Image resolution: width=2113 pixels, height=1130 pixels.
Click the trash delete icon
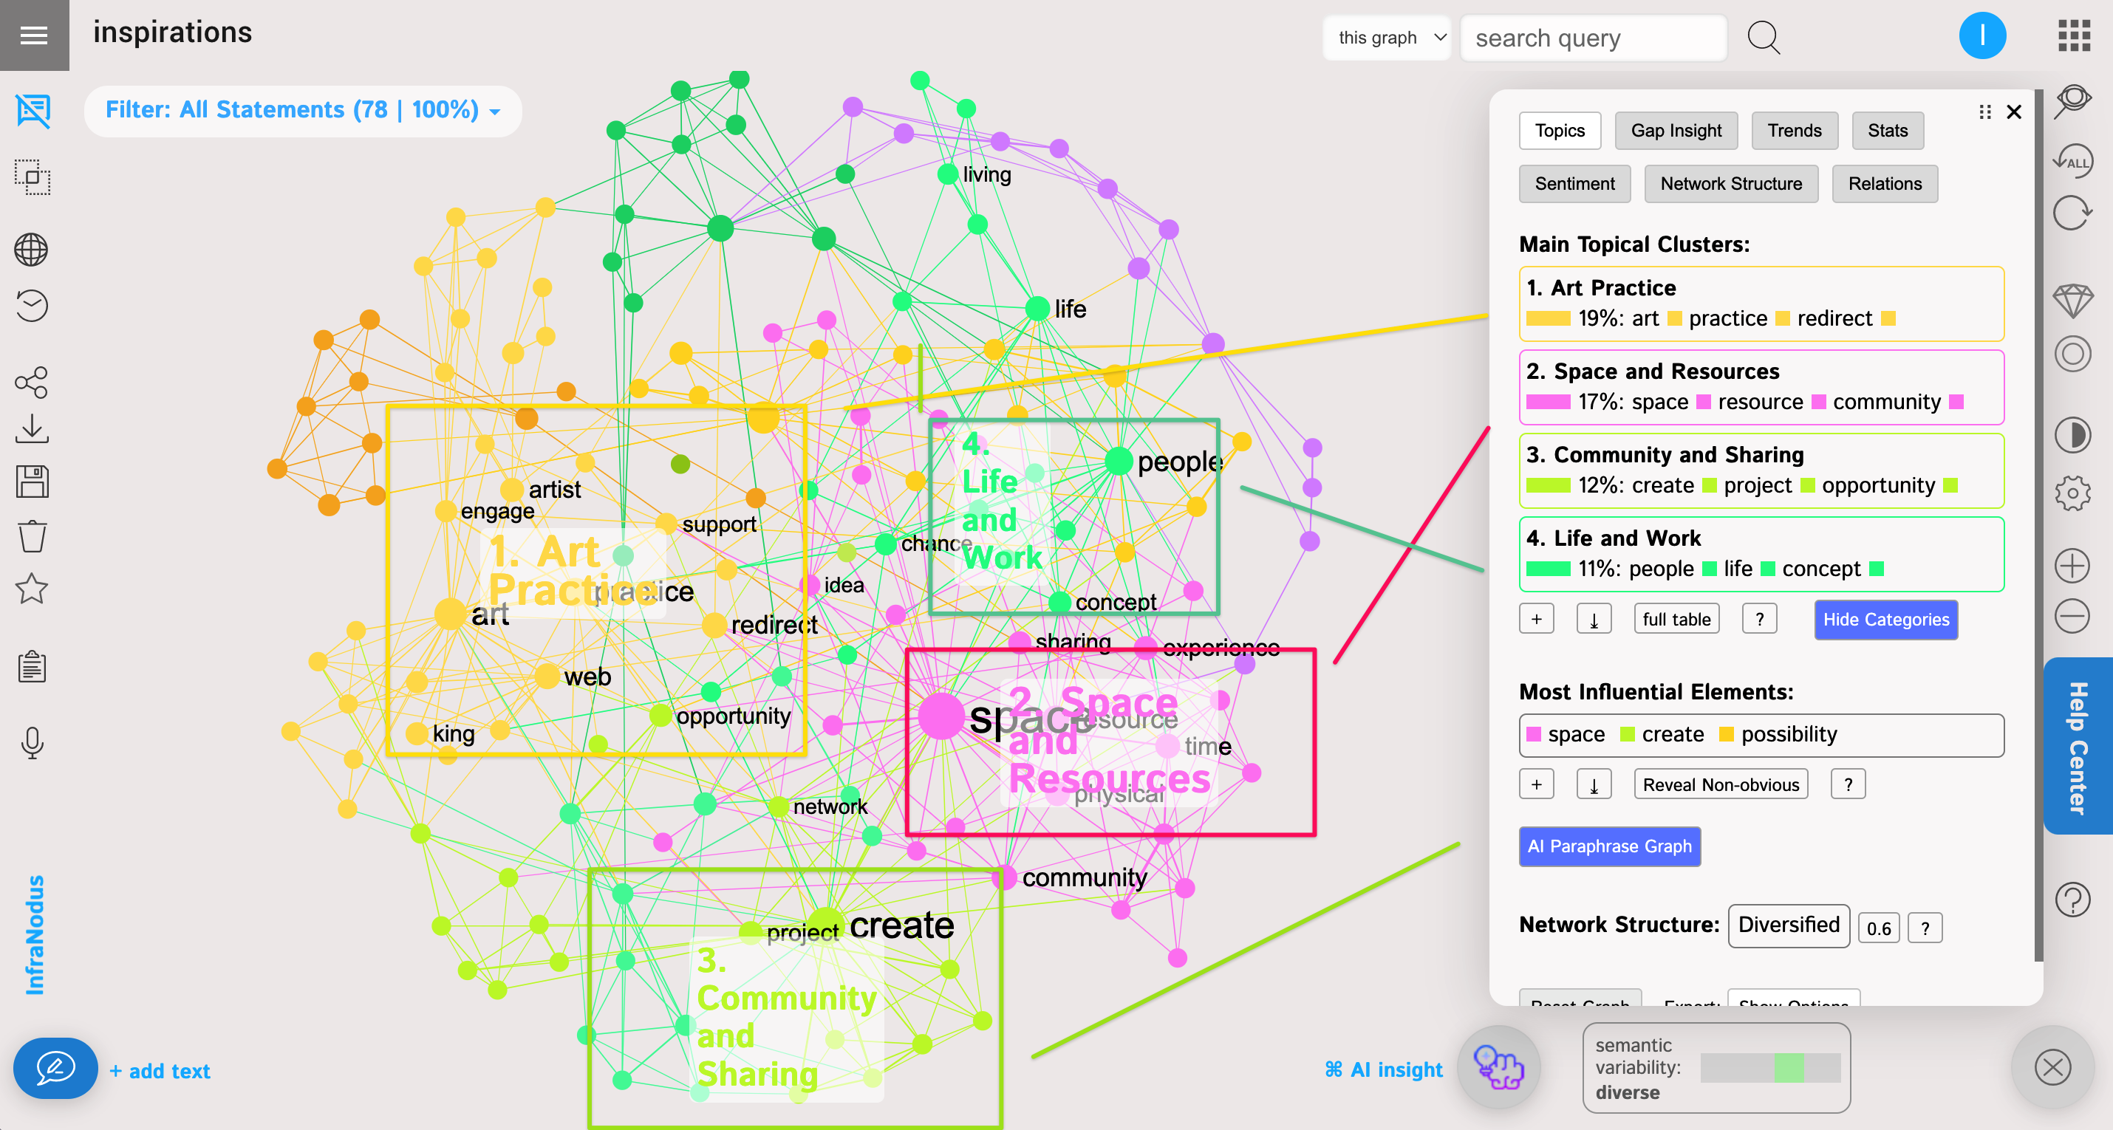(x=32, y=536)
